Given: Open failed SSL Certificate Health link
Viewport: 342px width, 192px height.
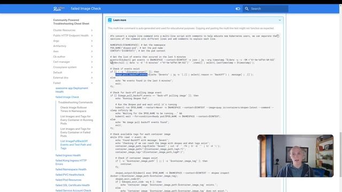Looking at the screenshot, I should [x=73, y=185].
